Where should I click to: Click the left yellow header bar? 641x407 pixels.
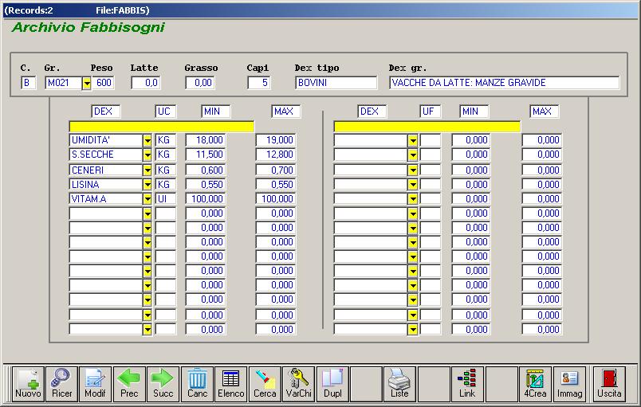point(162,127)
